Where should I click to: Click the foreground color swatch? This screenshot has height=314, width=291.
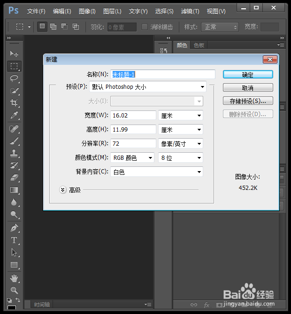click(x=12, y=308)
